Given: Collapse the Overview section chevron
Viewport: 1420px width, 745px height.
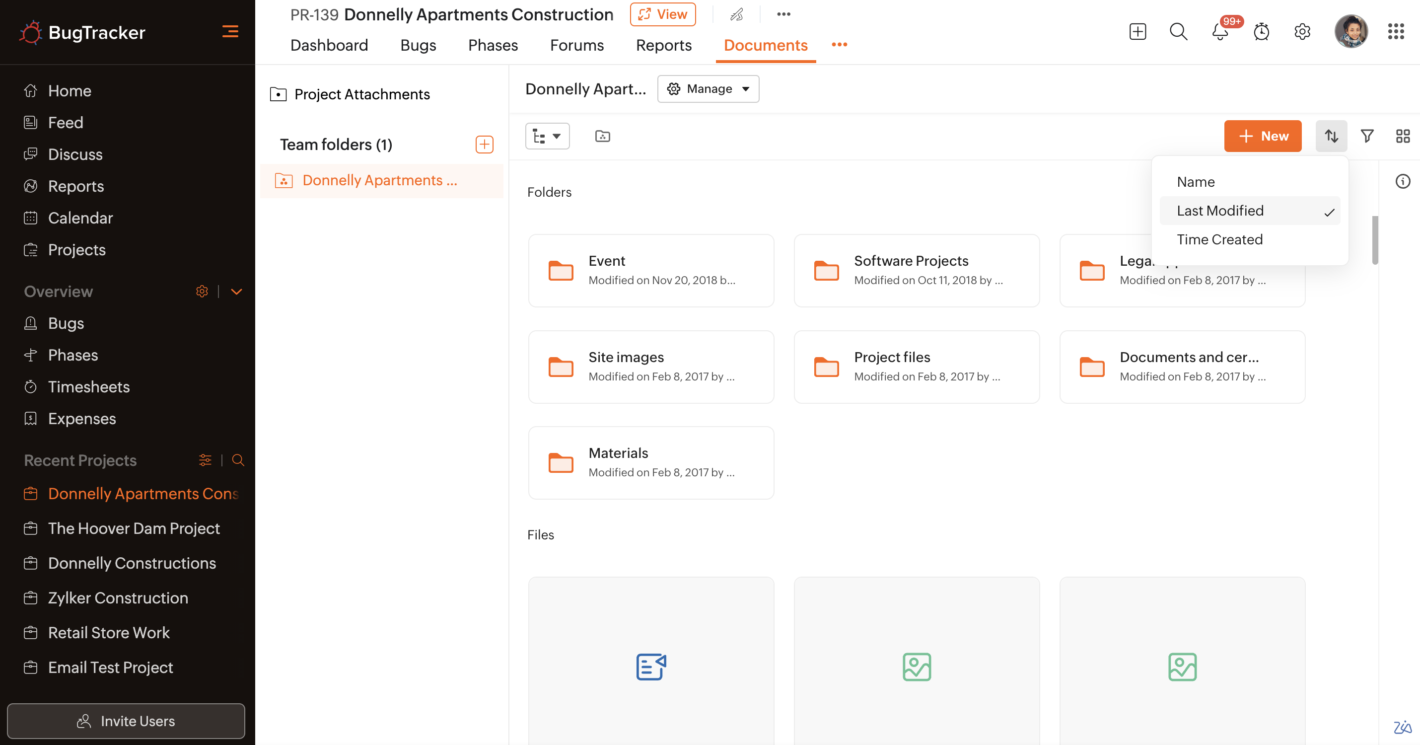Looking at the screenshot, I should [236, 292].
